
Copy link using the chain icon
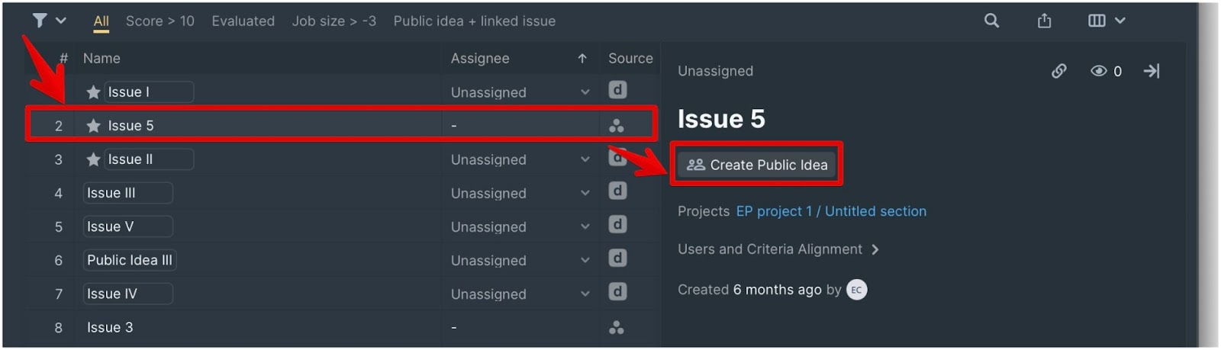[x=1059, y=71]
